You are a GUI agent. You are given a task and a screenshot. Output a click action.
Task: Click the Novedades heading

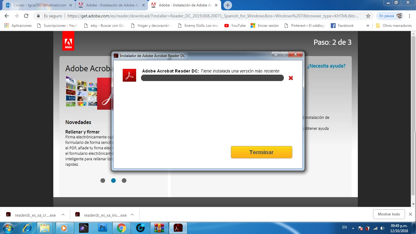78,122
